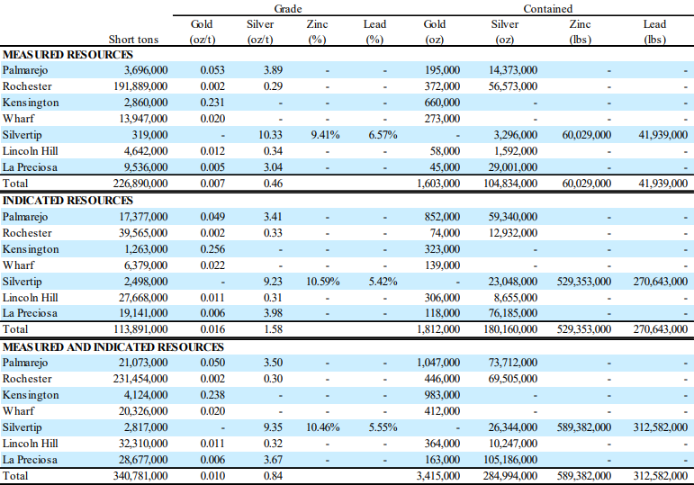
Task: Click Silvertip short tons 319,000
Action: (149, 135)
